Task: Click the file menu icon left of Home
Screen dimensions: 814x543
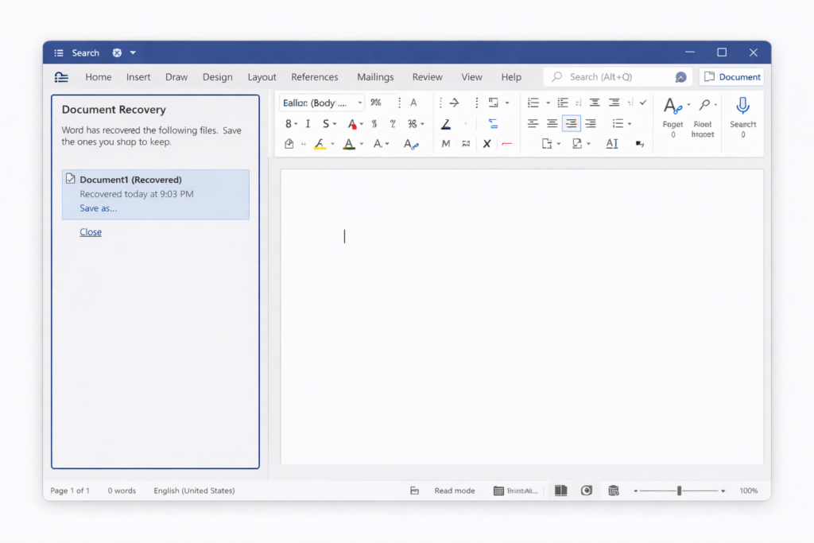Action: 61,77
